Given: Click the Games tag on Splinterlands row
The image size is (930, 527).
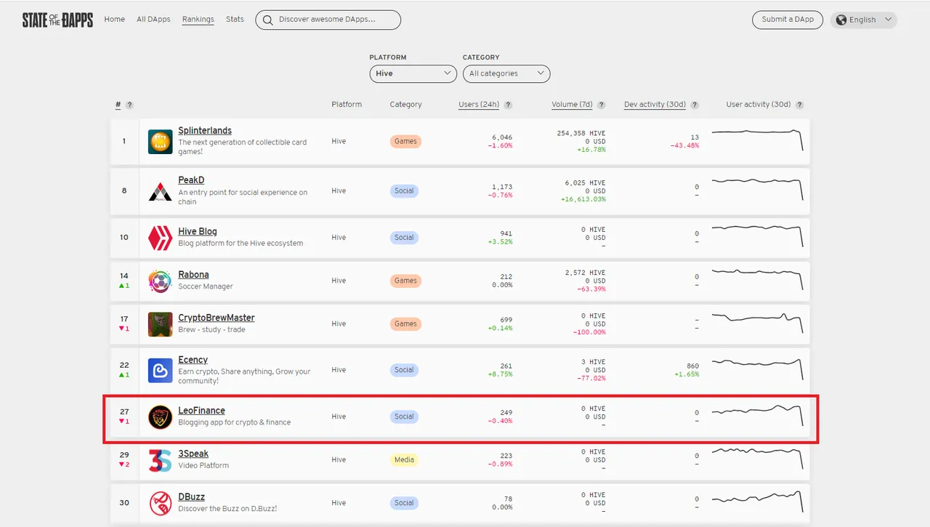Looking at the screenshot, I should click(405, 141).
